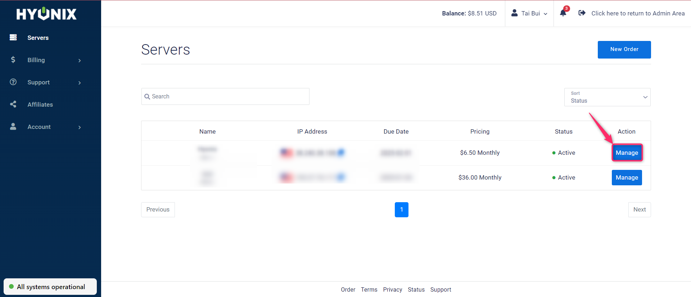Image resolution: width=691 pixels, height=297 pixels.
Task: Open the notifications bell
Action: [x=563, y=13]
